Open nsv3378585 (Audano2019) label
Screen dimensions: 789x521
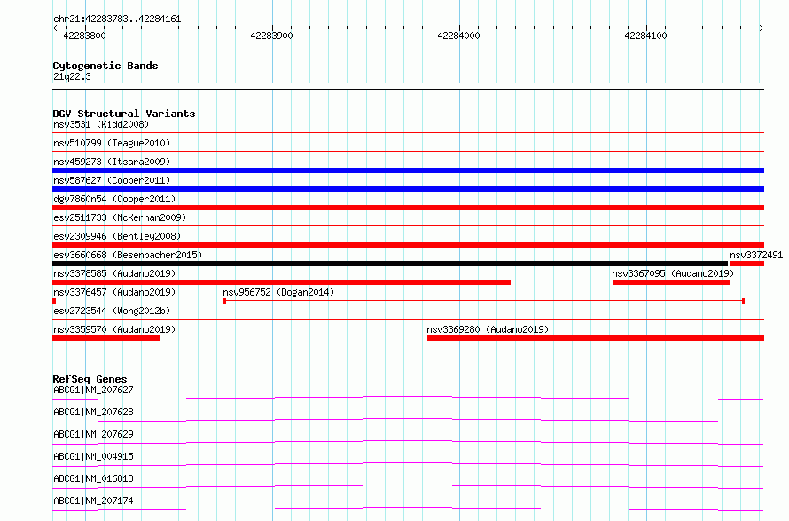pos(114,273)
